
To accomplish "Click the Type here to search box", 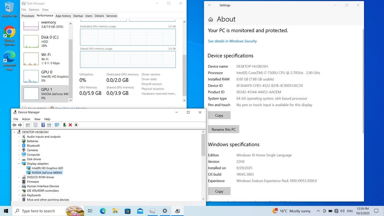I will tap(48, 211).
